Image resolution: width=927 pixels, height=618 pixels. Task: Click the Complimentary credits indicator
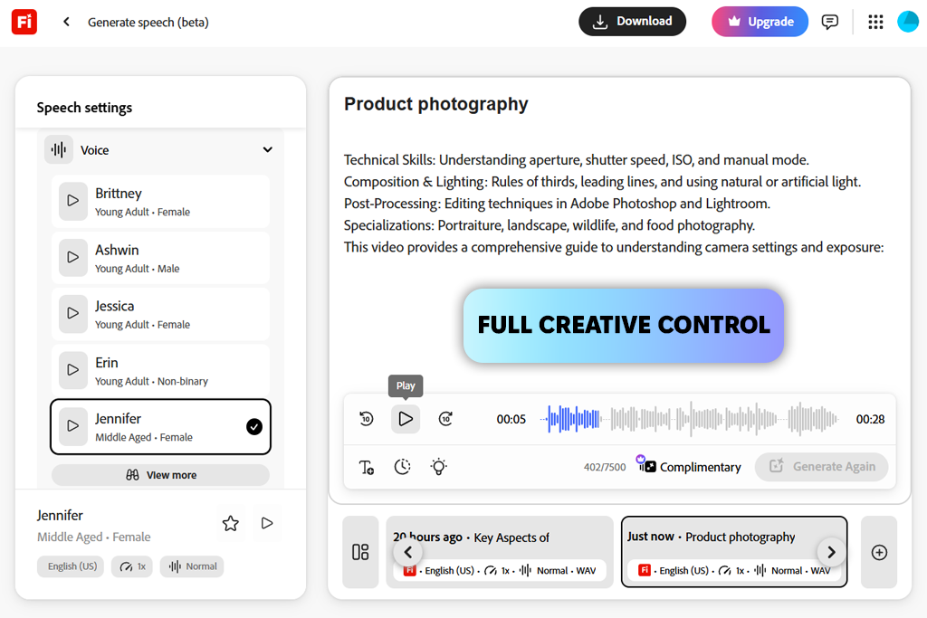point(689,467)
